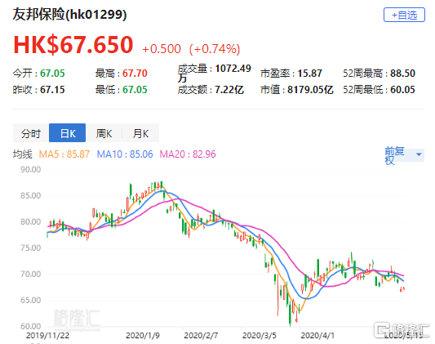The height and width of the screenshot is (344, 435).
Task: Click the HK$67.650 current price
Action: pyautogui.click(x=73, y=45)
